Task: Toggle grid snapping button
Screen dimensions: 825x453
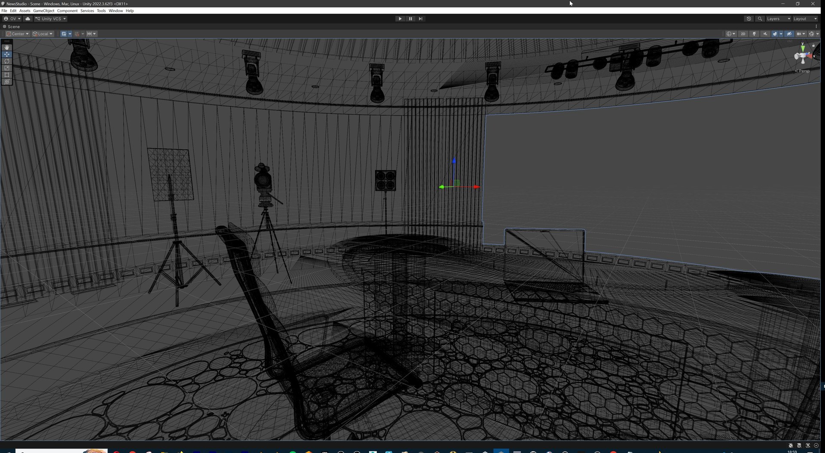Action: (77, 34)
